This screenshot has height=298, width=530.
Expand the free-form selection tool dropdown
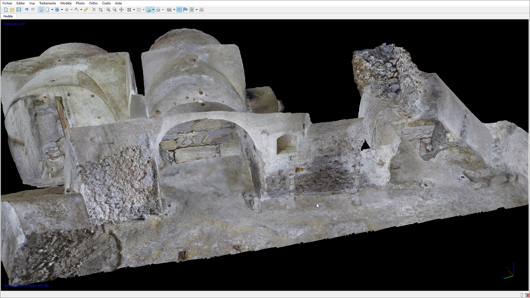pos(52,10)
